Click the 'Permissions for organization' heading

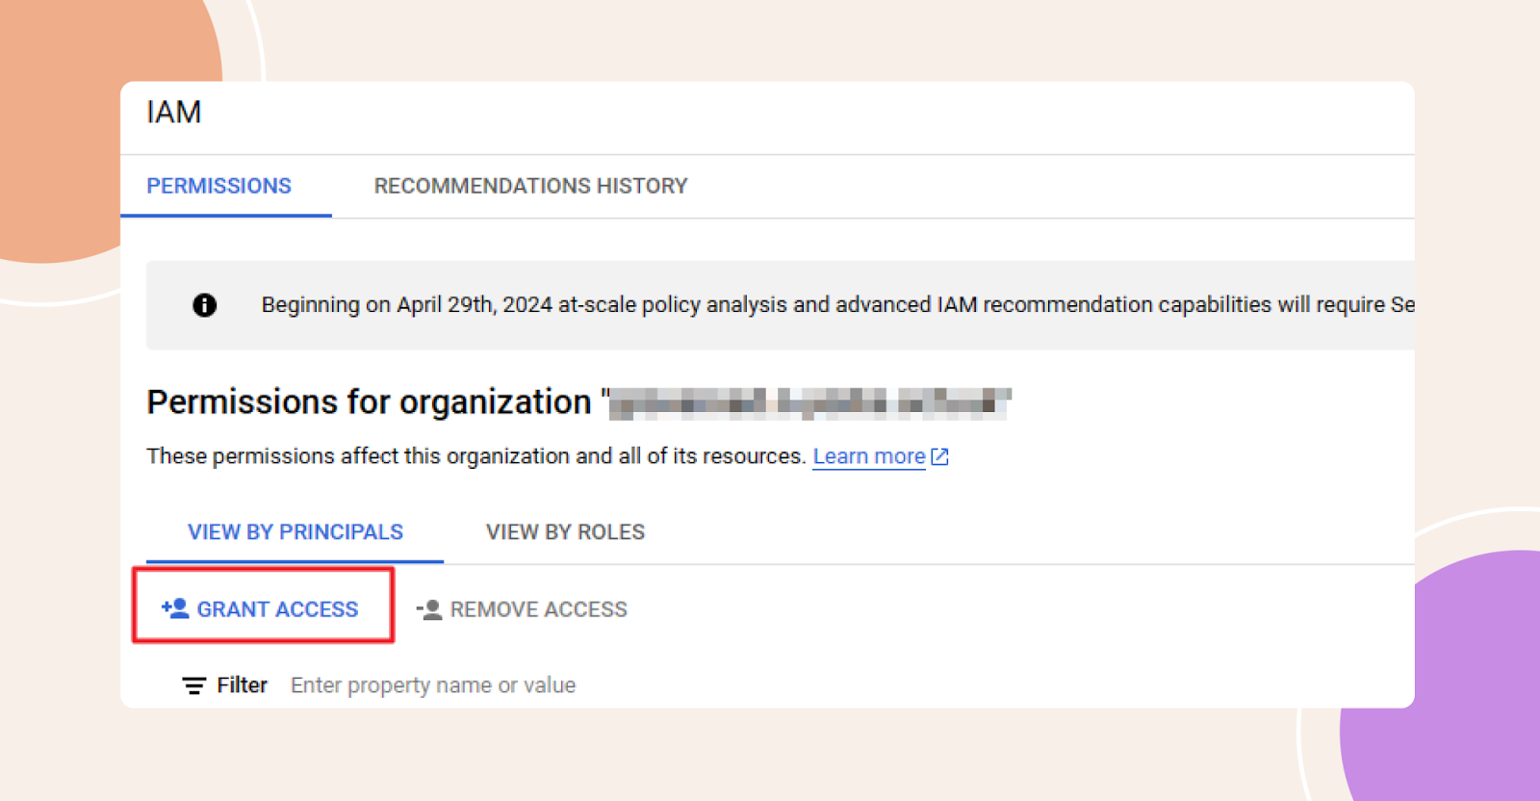point(369,401)
